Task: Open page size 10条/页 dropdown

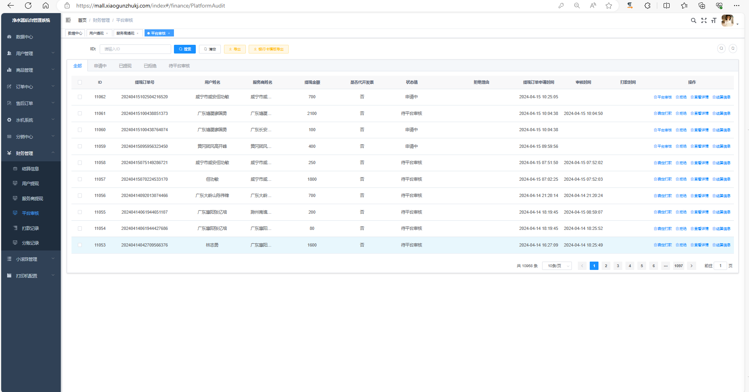Action: point(557,266)
